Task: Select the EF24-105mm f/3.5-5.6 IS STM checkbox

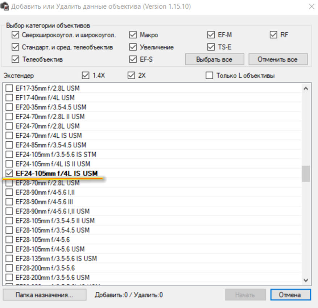Action: point(9,154)
